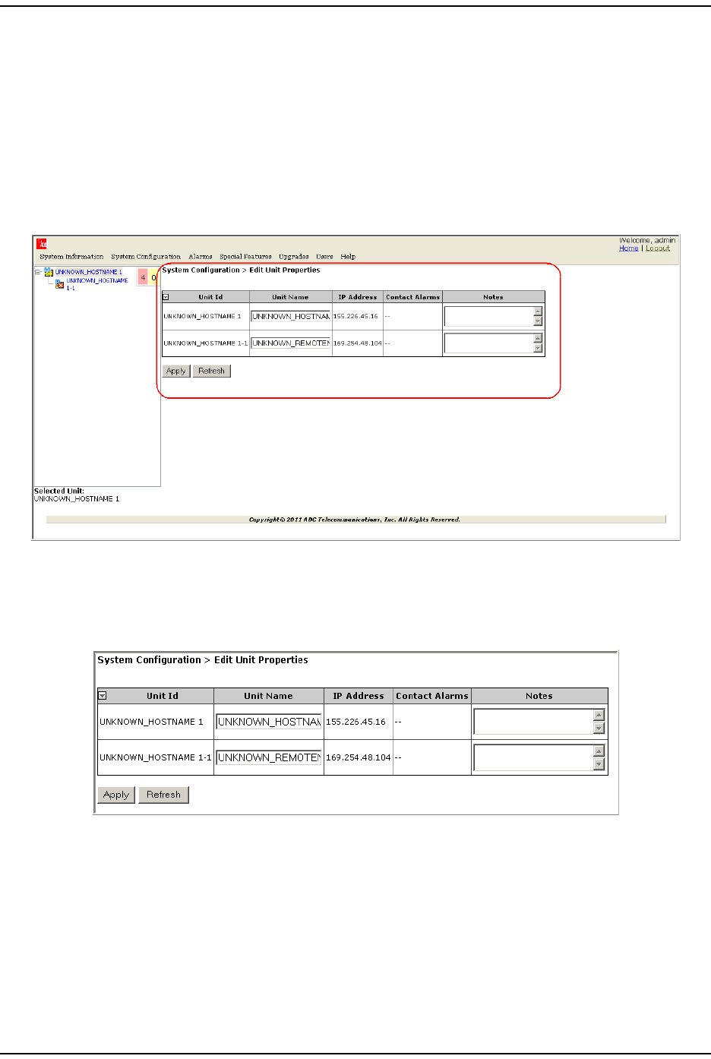This screenshot has width=711, height=1059.
Task: Click the Apply button in enlarged view
Action: (x=116, y=795)
